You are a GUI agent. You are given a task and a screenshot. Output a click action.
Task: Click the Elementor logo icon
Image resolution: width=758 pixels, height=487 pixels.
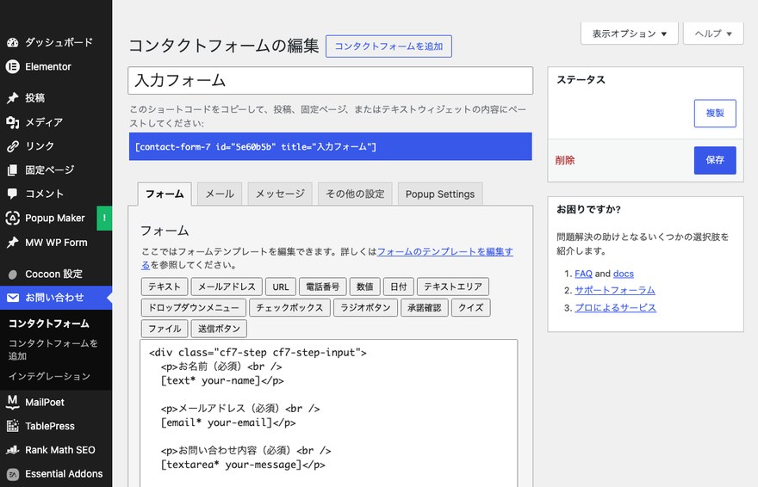pos(13,66)
